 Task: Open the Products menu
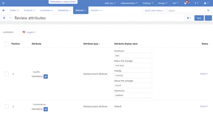coord(29,10)
